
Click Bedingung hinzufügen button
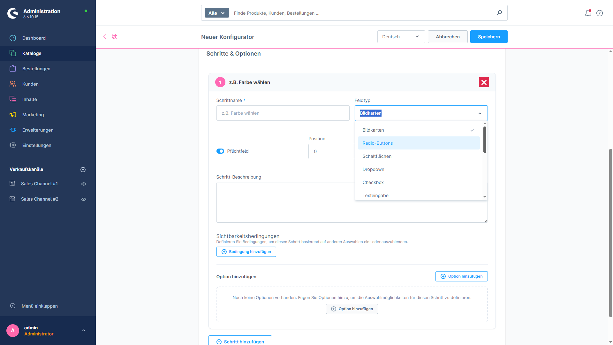tap(246, 252)
